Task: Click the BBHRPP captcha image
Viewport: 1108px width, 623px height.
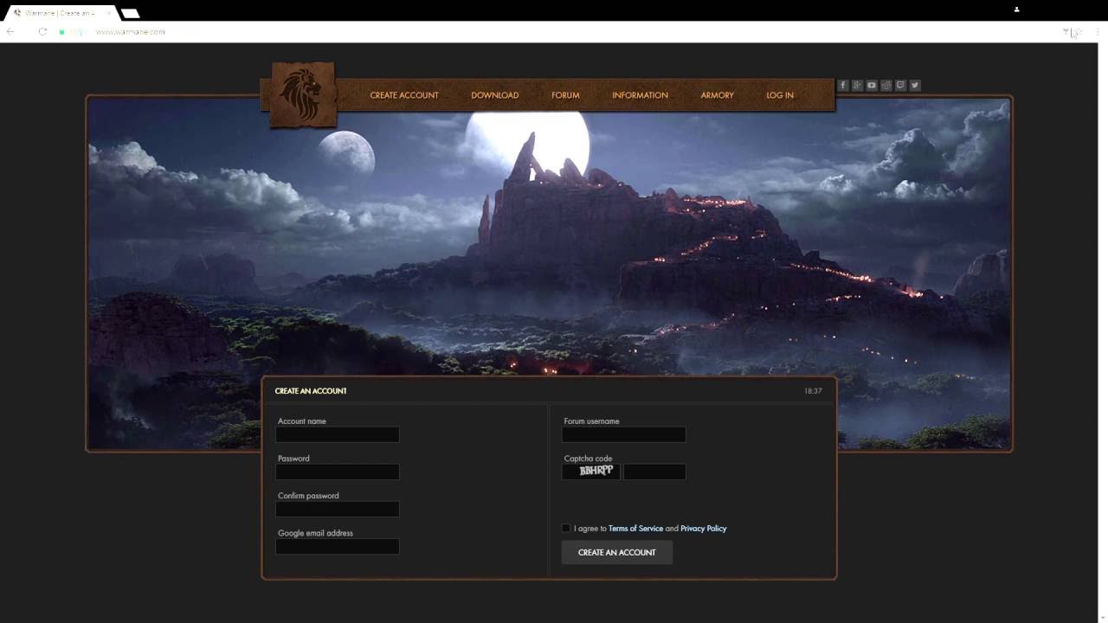Action: coord(591,472)
